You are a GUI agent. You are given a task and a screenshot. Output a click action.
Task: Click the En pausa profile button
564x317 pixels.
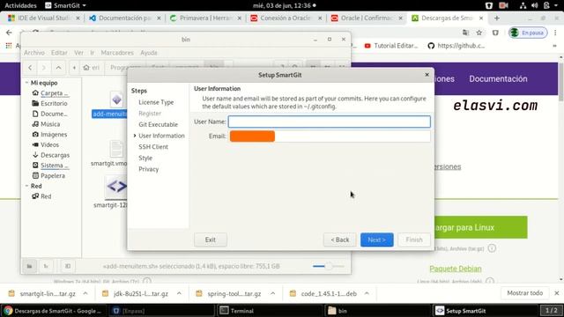point(528,33)
